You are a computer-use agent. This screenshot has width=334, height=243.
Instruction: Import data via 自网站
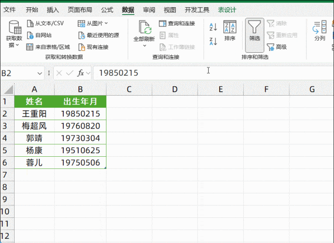(40, 35)
